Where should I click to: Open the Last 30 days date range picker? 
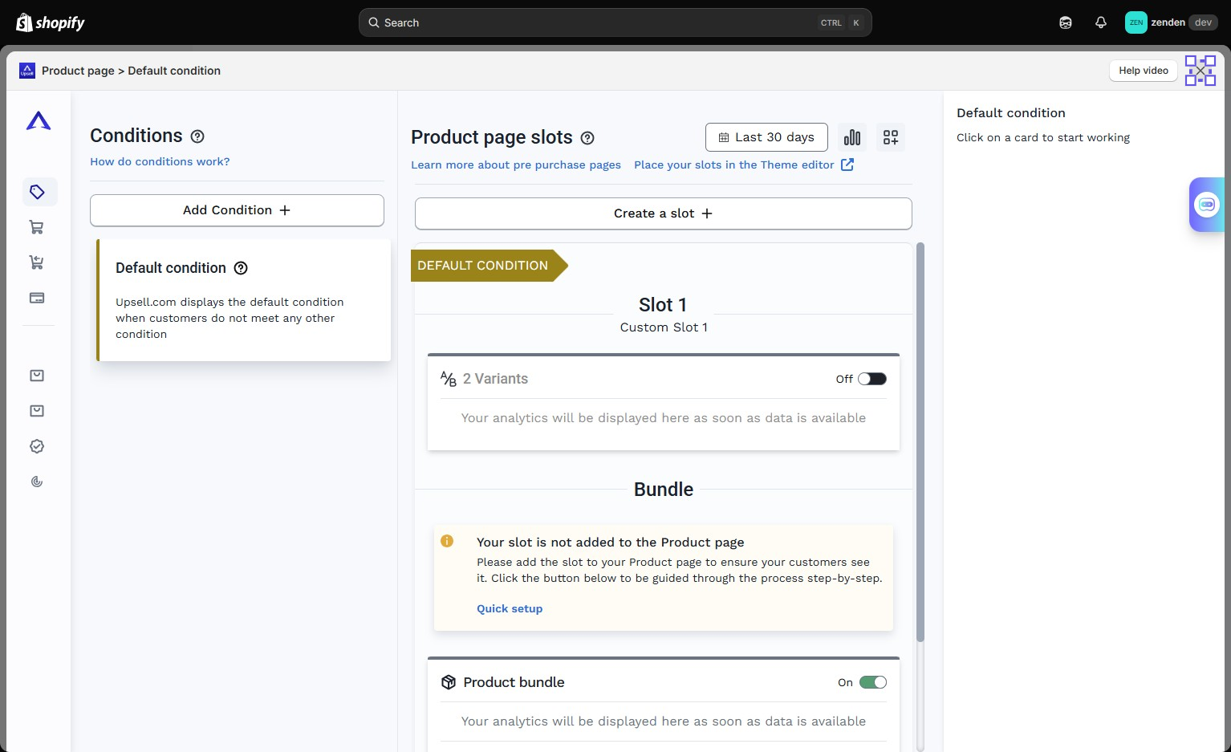[x=766, y=137]
